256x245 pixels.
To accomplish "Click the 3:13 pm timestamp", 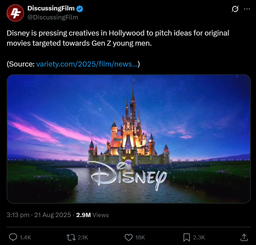I will pyautogui.click(x=18, y=215).
